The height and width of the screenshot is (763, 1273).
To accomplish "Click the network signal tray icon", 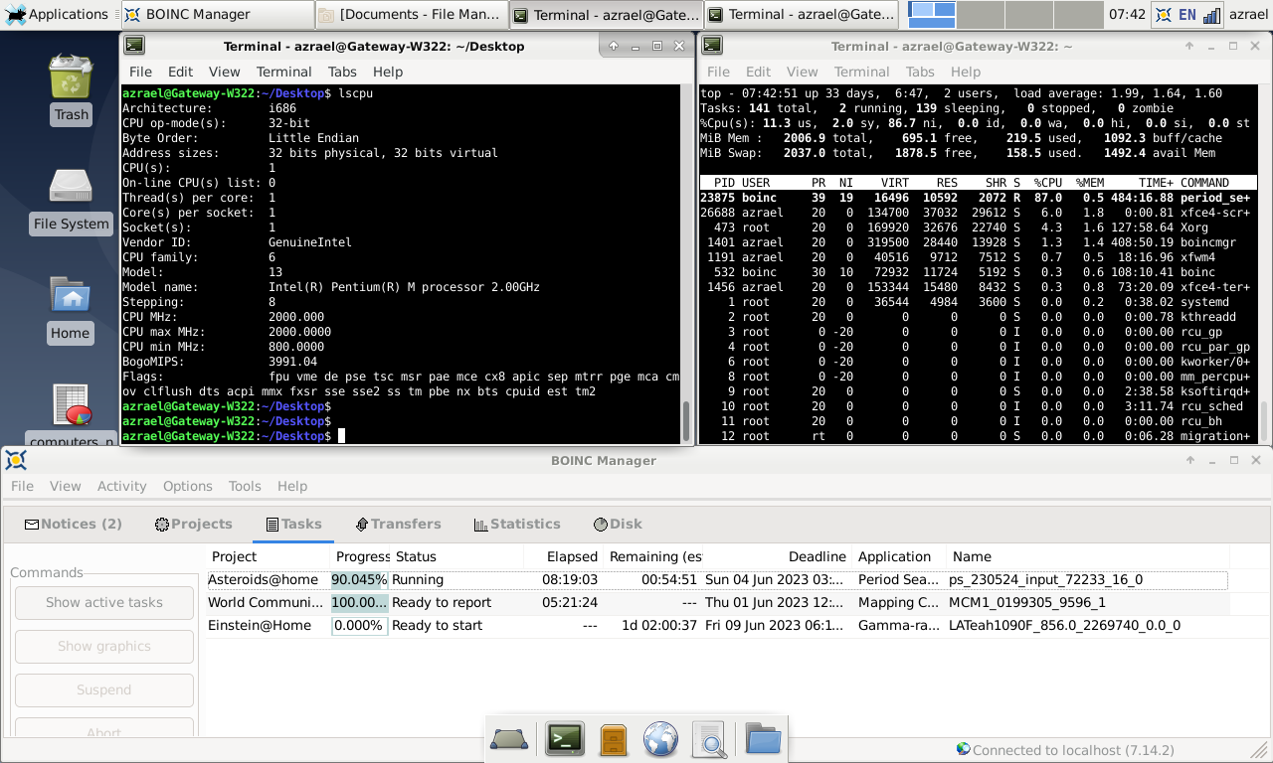I will click(x=1212, y=15).
